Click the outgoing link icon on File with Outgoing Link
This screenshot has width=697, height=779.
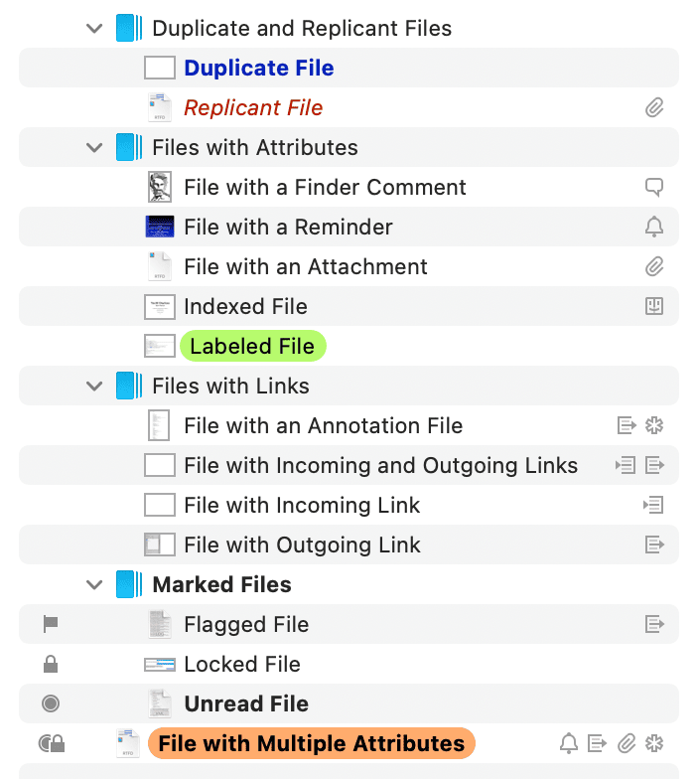click(x=654, y=545)
